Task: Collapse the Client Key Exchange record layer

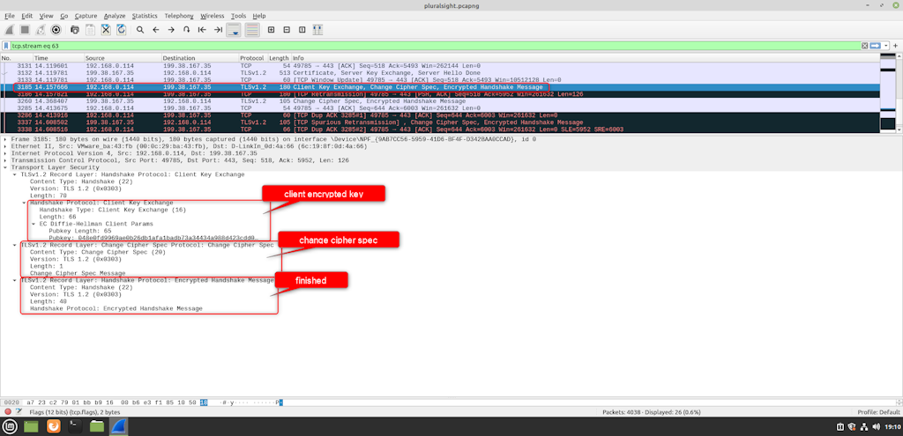Action: tap(14, 174)
